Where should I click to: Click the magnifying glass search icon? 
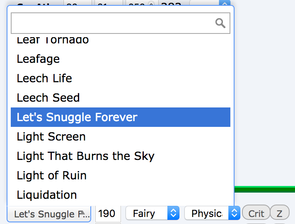(x=220, y=23)
